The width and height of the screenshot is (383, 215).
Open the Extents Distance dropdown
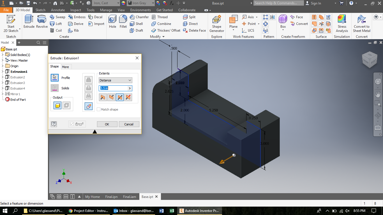[115, 80]
